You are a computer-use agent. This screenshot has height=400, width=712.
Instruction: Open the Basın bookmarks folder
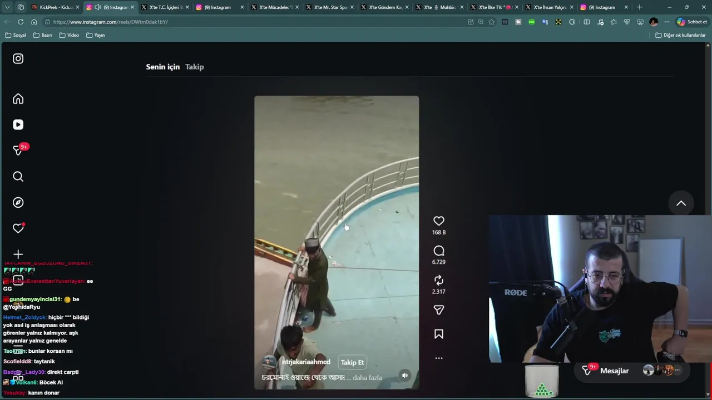42,35
